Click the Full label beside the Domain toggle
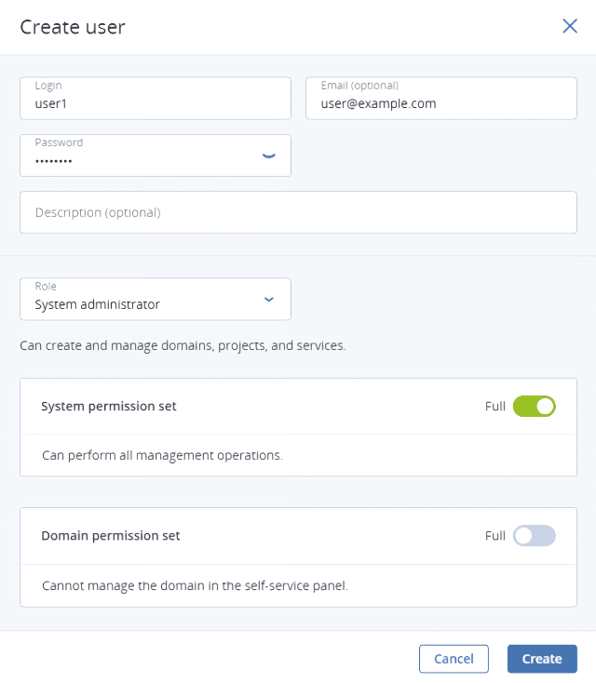 pos(495,536)
